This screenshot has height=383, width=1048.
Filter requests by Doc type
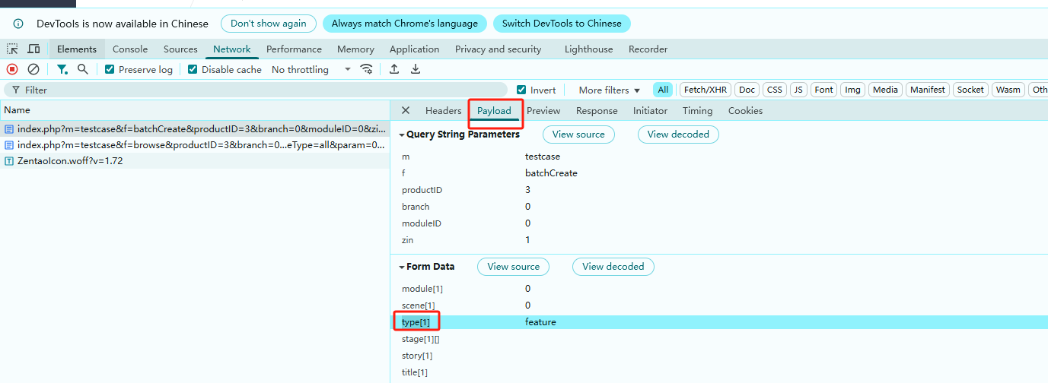tap(747, 90)
